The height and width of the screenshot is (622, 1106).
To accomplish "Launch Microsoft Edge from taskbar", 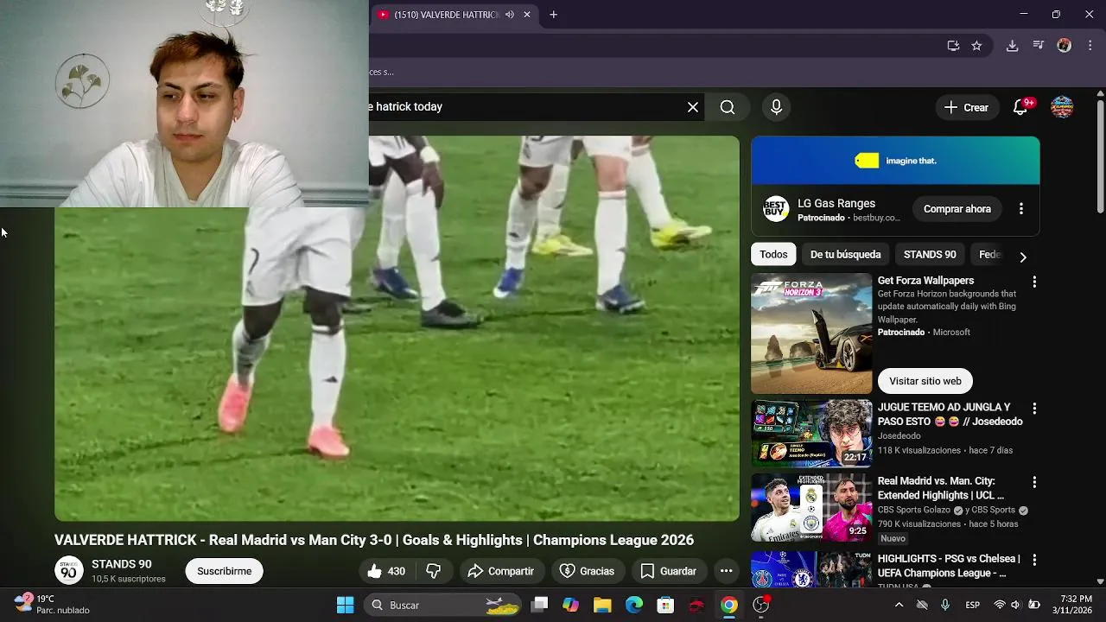I will [x=634, y=605].
